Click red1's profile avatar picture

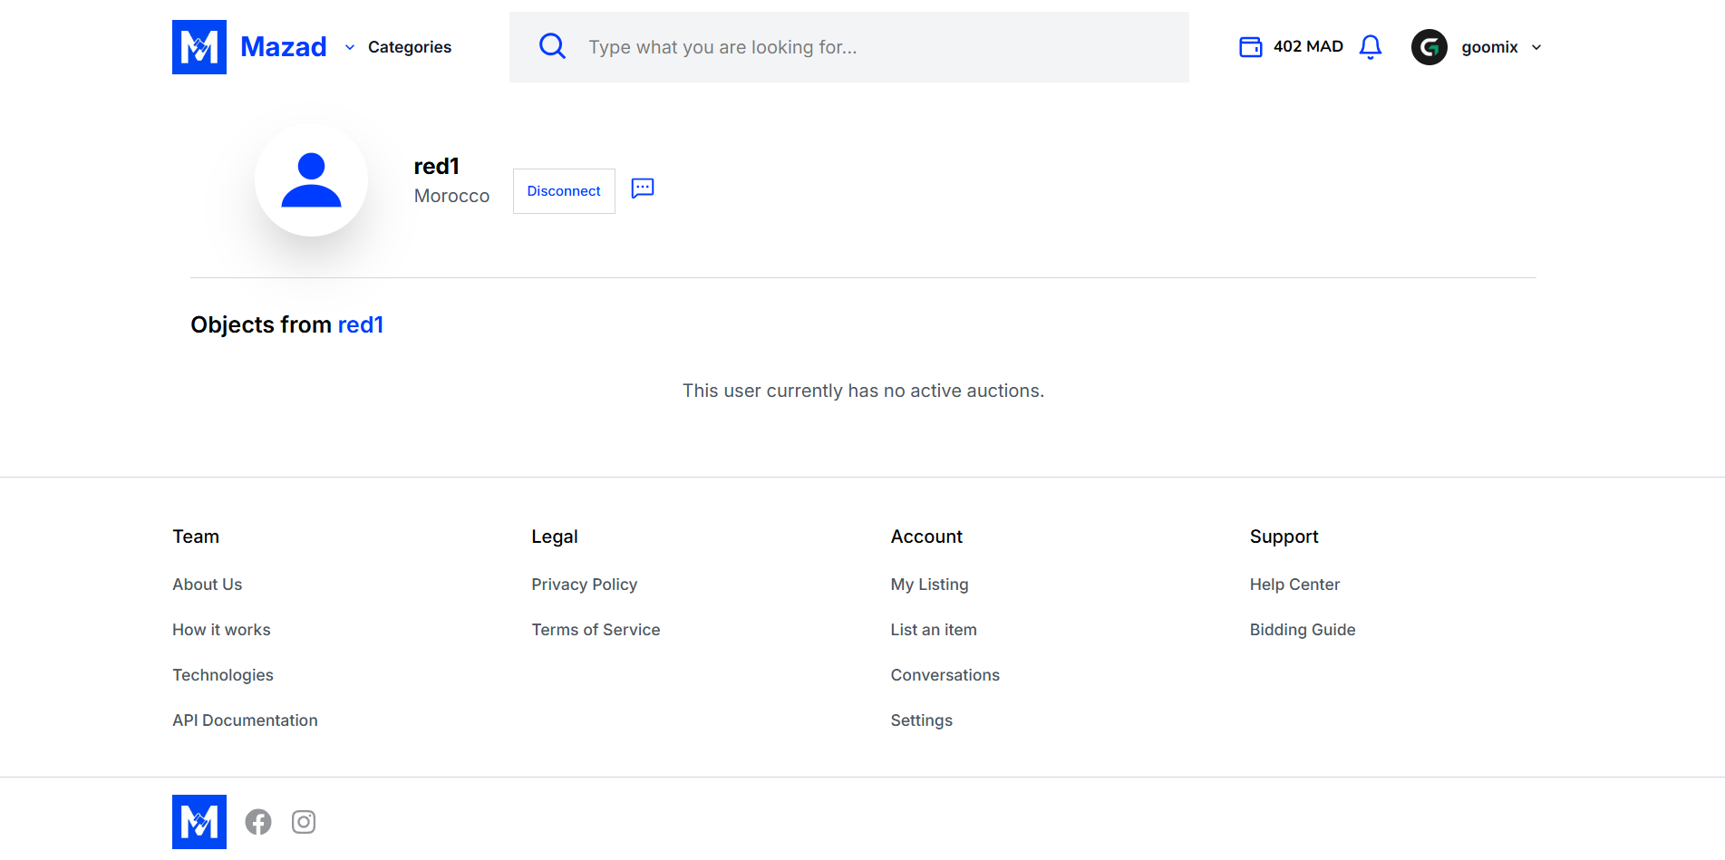(311, 179)
